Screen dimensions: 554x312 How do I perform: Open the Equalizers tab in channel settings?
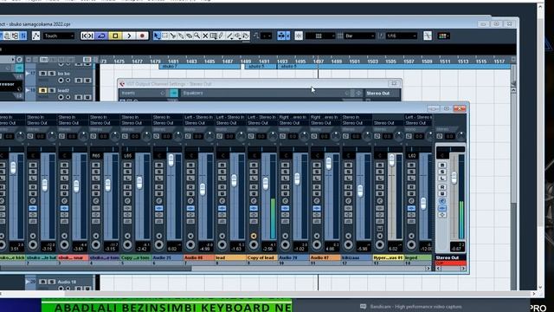(193, 93)
